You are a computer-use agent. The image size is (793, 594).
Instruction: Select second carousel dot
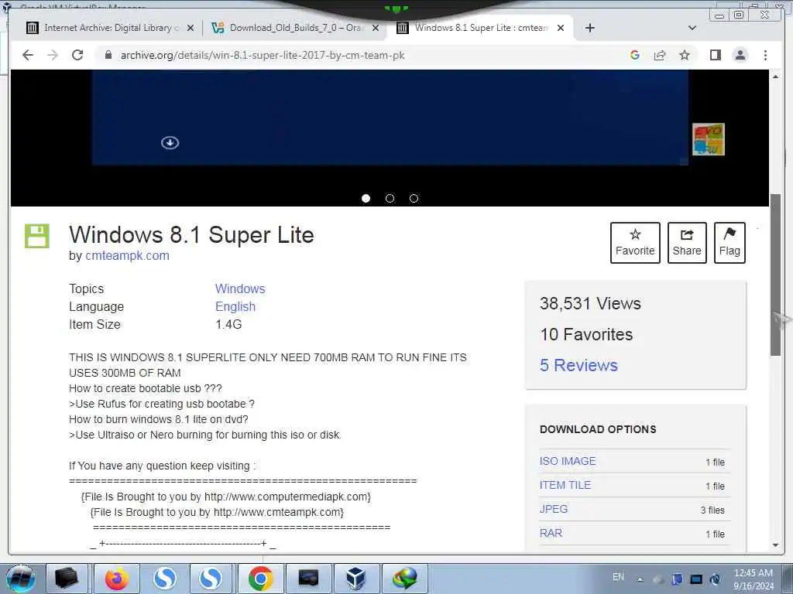(390, 199)
